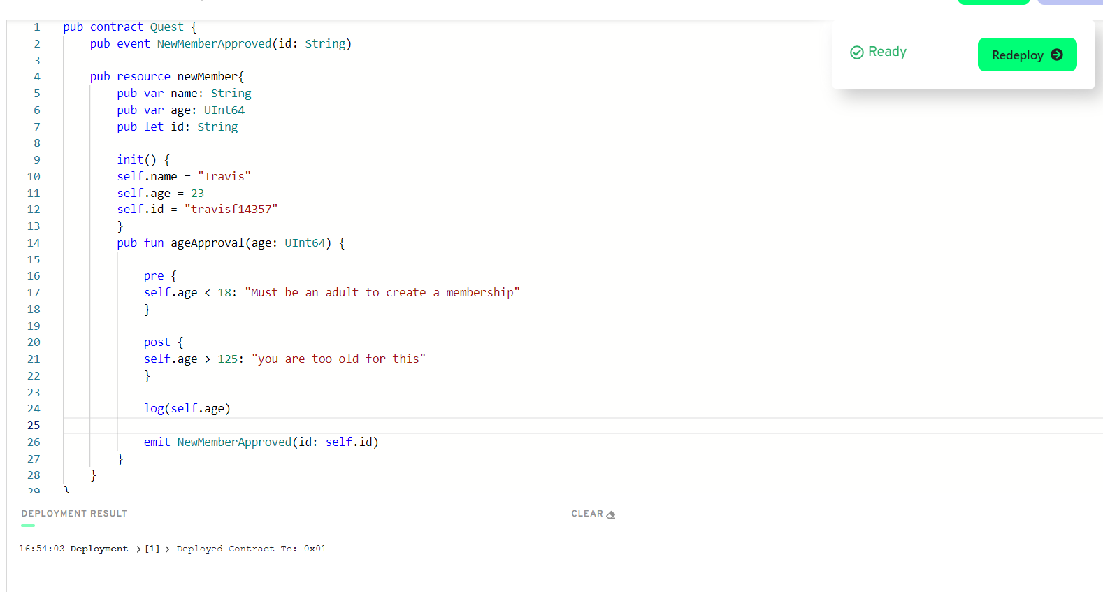
Task: Click the arrow icon inside Redeploy
Action: tap(1057, 55)
